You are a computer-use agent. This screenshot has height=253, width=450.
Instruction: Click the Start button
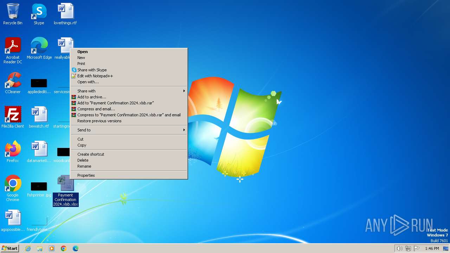click(x=9, y=248)
